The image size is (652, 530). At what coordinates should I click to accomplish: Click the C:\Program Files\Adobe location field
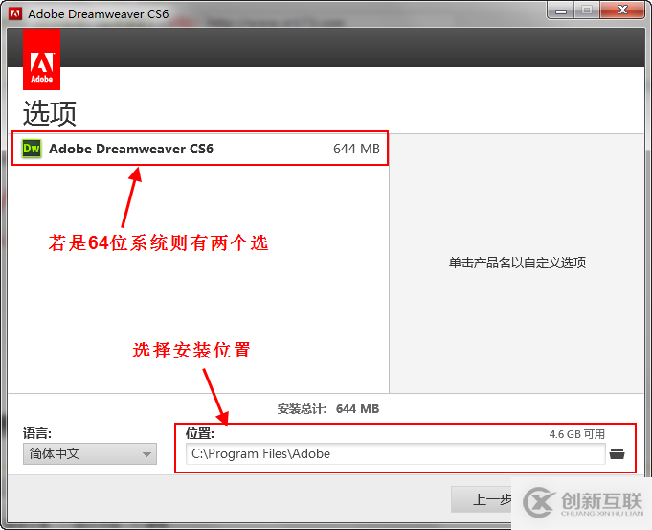395,454
